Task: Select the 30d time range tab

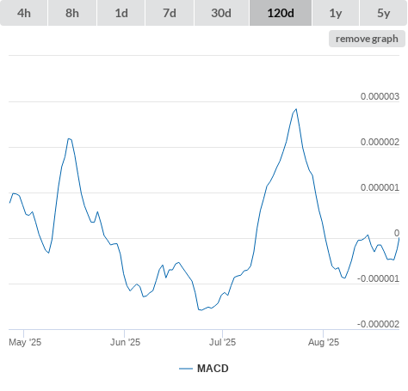Action: tap(221, 13)
